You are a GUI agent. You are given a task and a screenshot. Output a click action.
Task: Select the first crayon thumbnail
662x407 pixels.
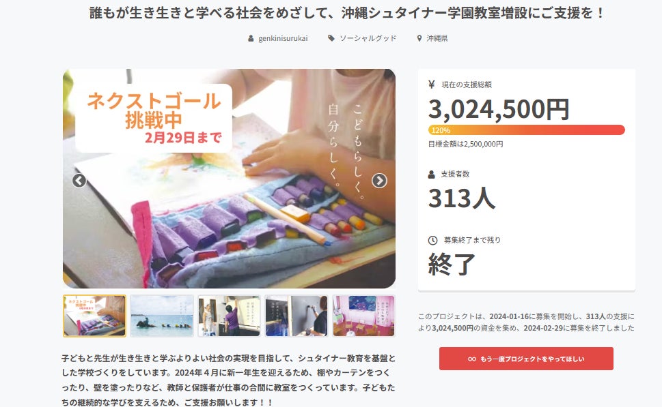pos(94,316)
